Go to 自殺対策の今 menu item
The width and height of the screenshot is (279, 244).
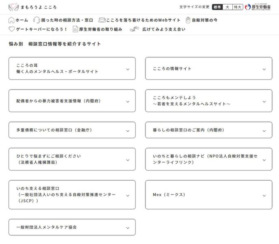click(205, 20)
